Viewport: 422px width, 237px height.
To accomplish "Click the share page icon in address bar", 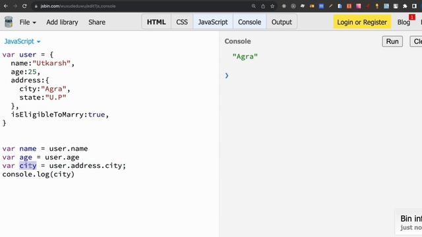I will (263, 6).
